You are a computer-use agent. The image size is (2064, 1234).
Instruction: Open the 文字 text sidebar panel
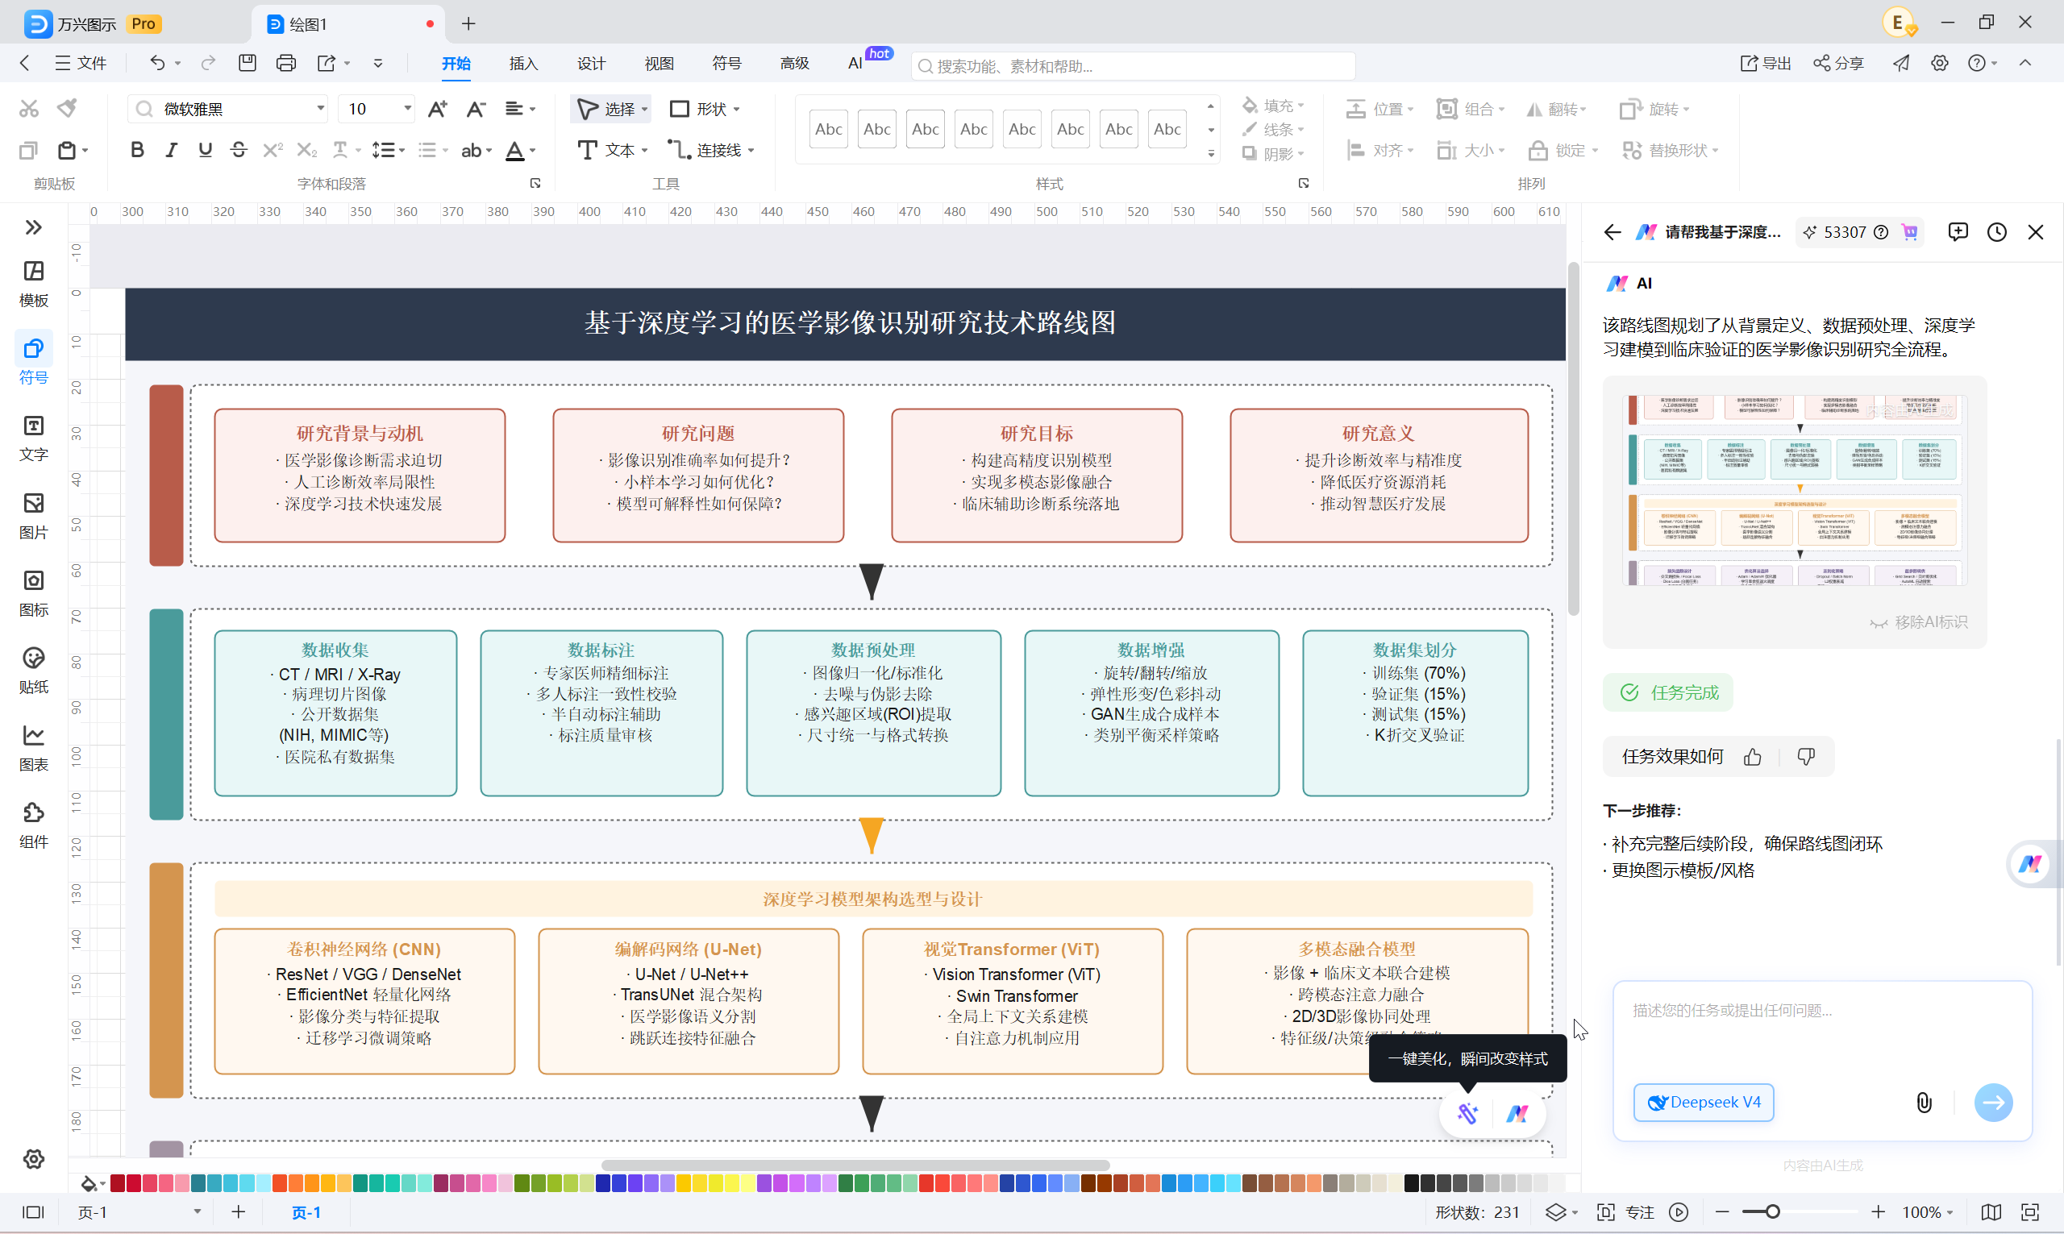[x=33, y=438]
